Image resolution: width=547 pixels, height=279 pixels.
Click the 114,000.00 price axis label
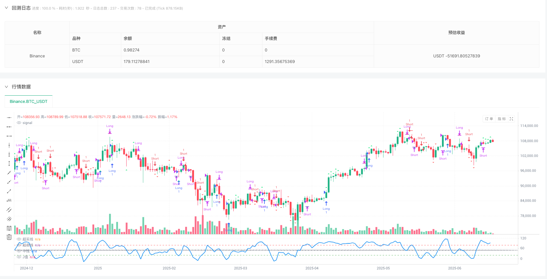tap(529, 126)
